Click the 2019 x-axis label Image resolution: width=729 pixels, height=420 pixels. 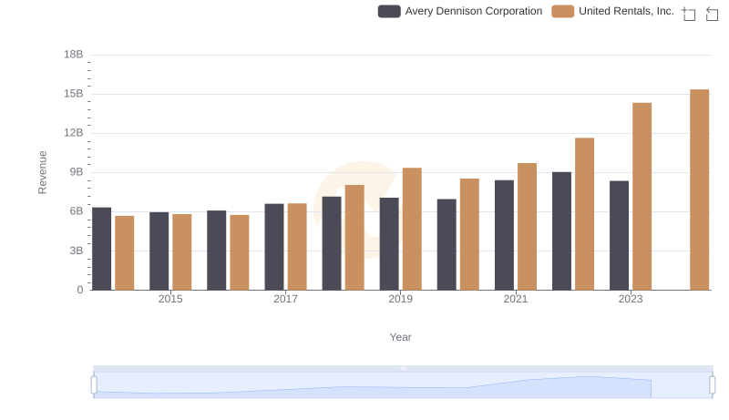pos(400,299)
